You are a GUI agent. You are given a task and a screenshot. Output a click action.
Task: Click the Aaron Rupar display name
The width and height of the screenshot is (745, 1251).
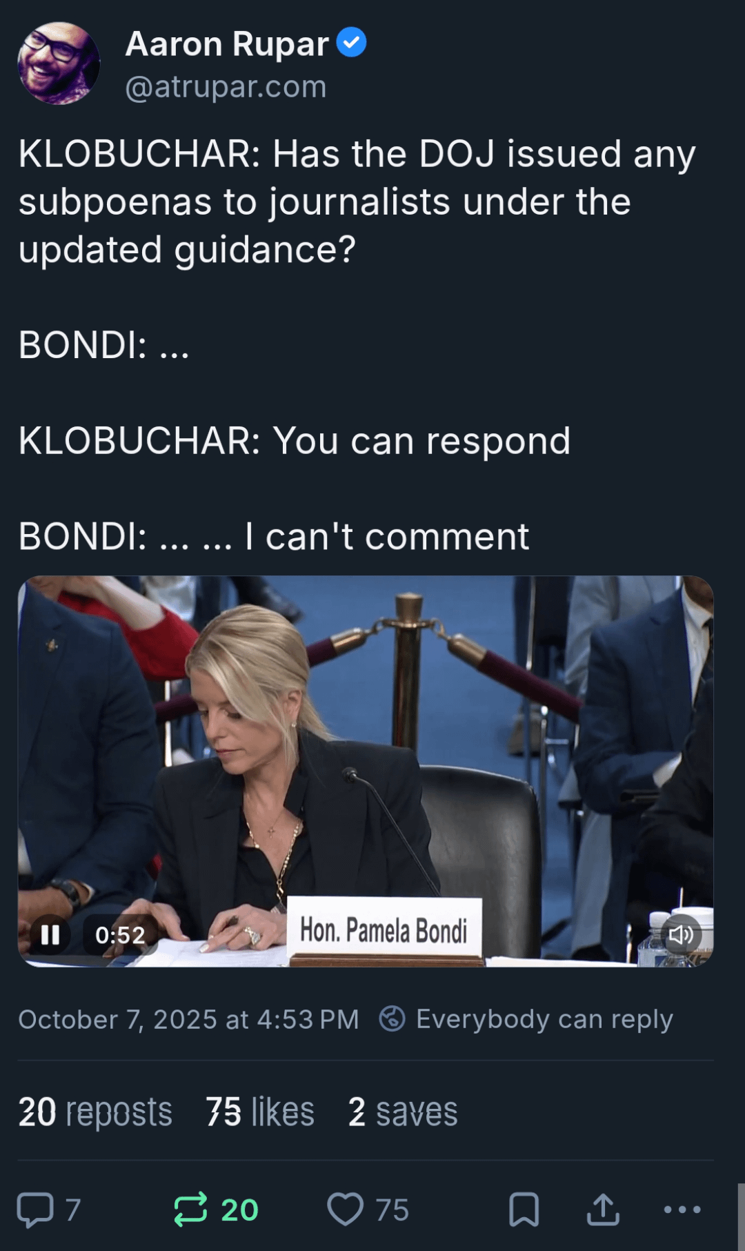coord(227,44)
